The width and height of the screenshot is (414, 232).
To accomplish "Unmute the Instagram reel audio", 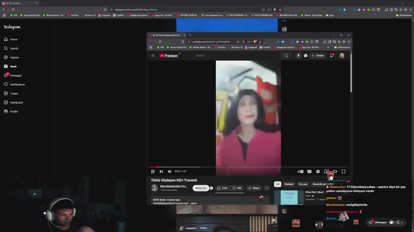I will tap(274, 221).
